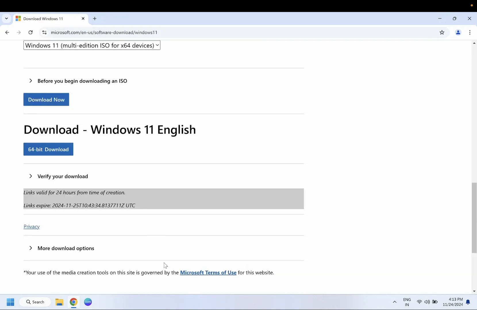477x310 pixels.
Task: Open the Canva app in taskbar
Action: coord(88,302)
